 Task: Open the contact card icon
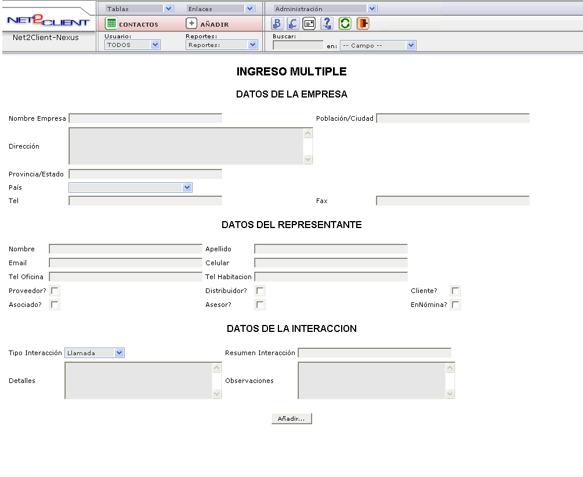pos(310,24)
